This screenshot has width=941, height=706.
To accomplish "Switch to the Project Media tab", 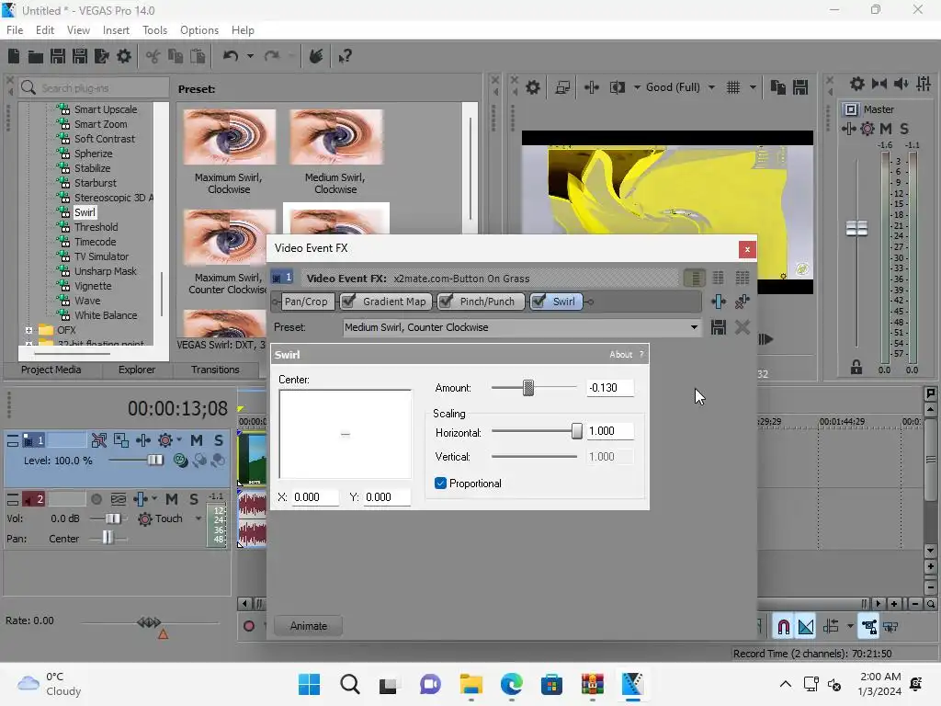I will point(51,370).
